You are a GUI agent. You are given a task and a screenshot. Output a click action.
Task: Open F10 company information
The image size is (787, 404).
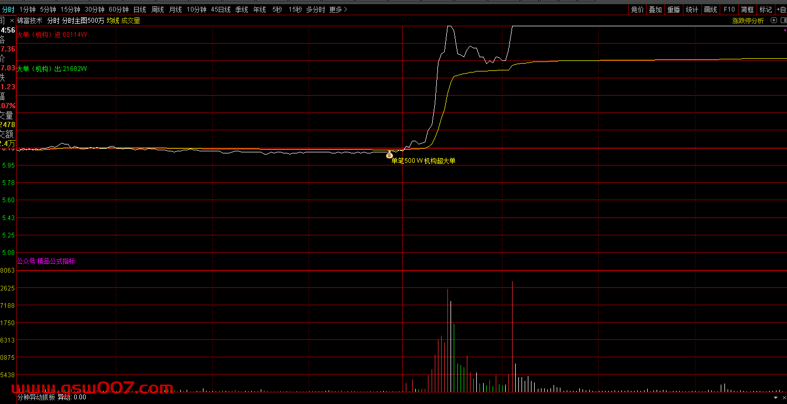(x=729, y=9)
